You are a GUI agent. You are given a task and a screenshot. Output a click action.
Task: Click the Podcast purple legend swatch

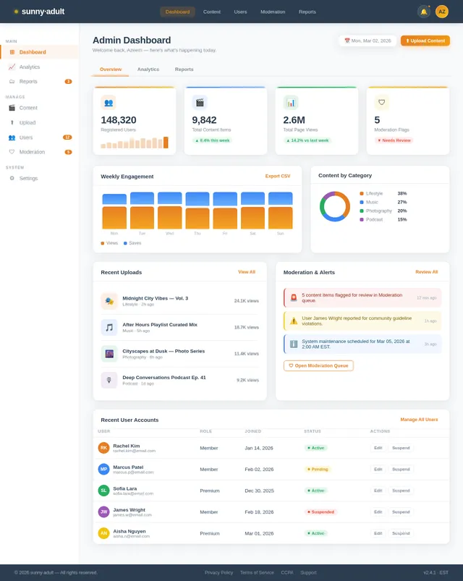tap(362, 220)
